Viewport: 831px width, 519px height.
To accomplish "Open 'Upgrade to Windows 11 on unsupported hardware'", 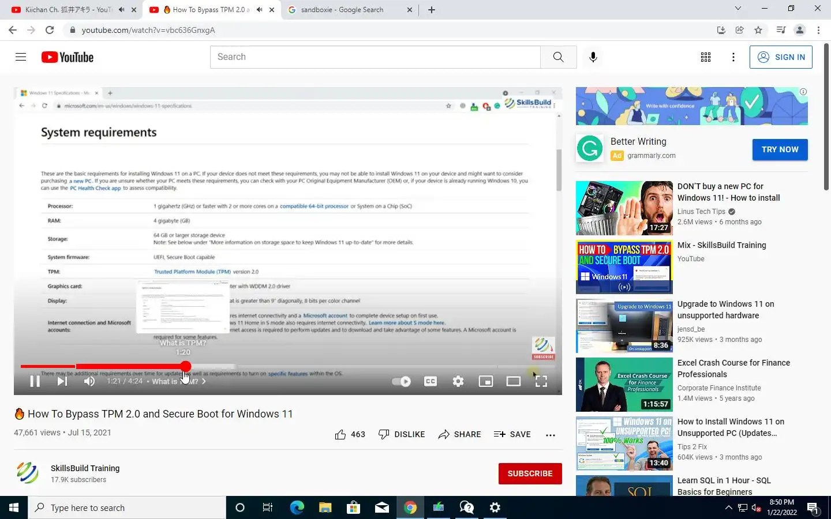I will [726, 310].
